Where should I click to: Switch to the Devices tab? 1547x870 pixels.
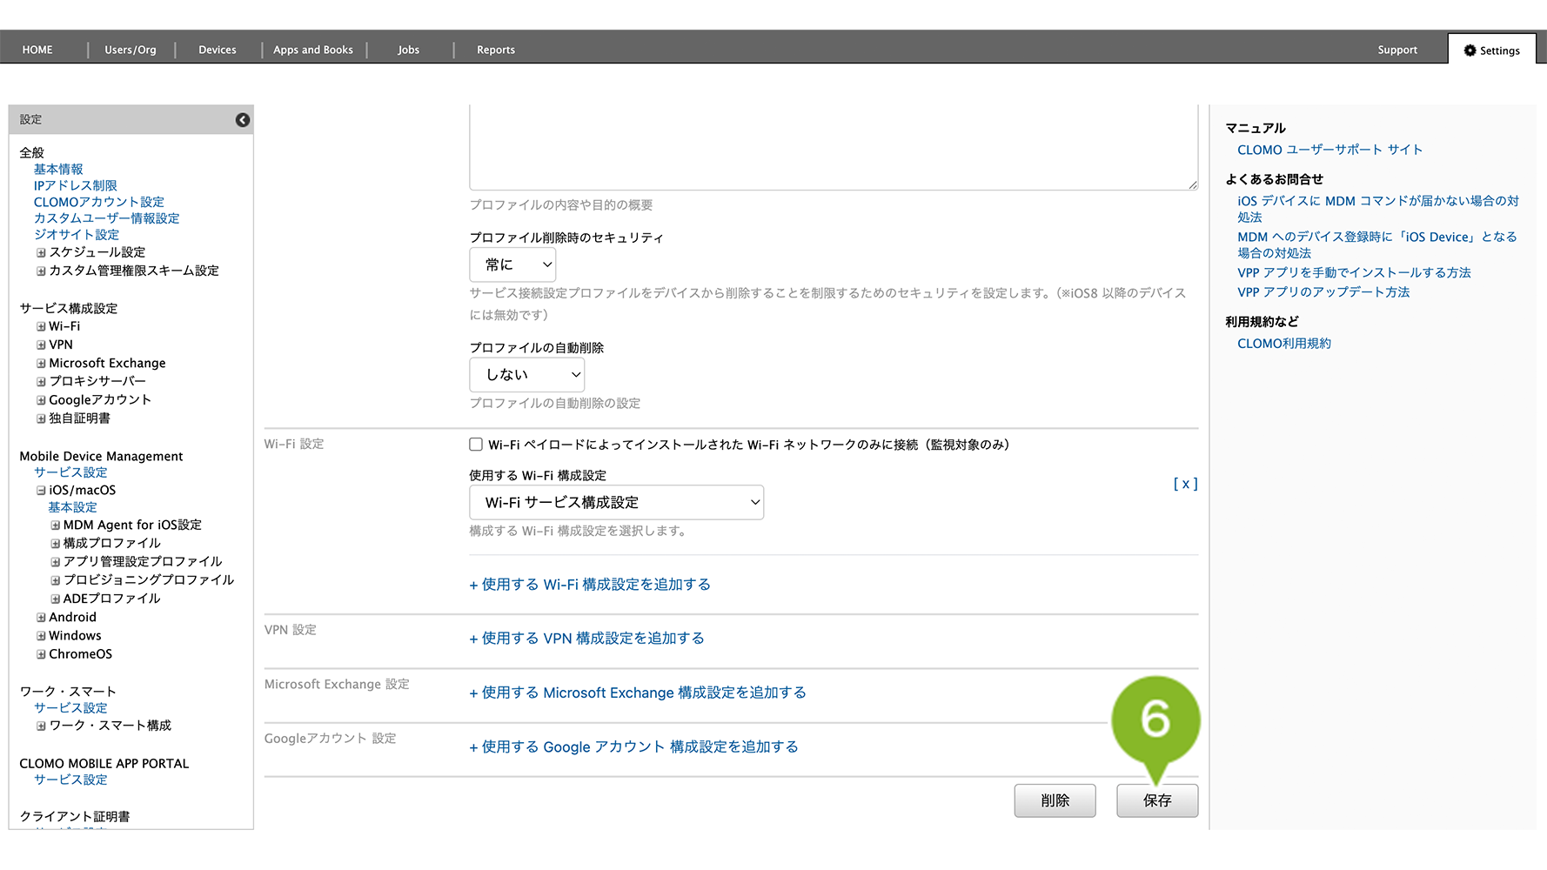218,50
